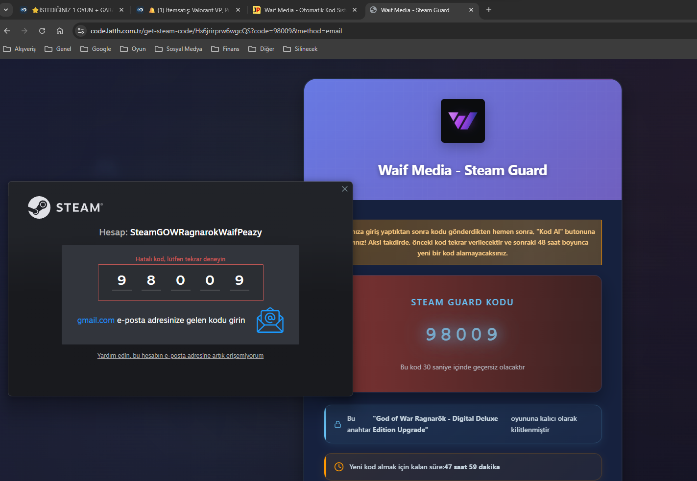Click the Waif Media - Steam Guard heading

[x=463, y=170]
